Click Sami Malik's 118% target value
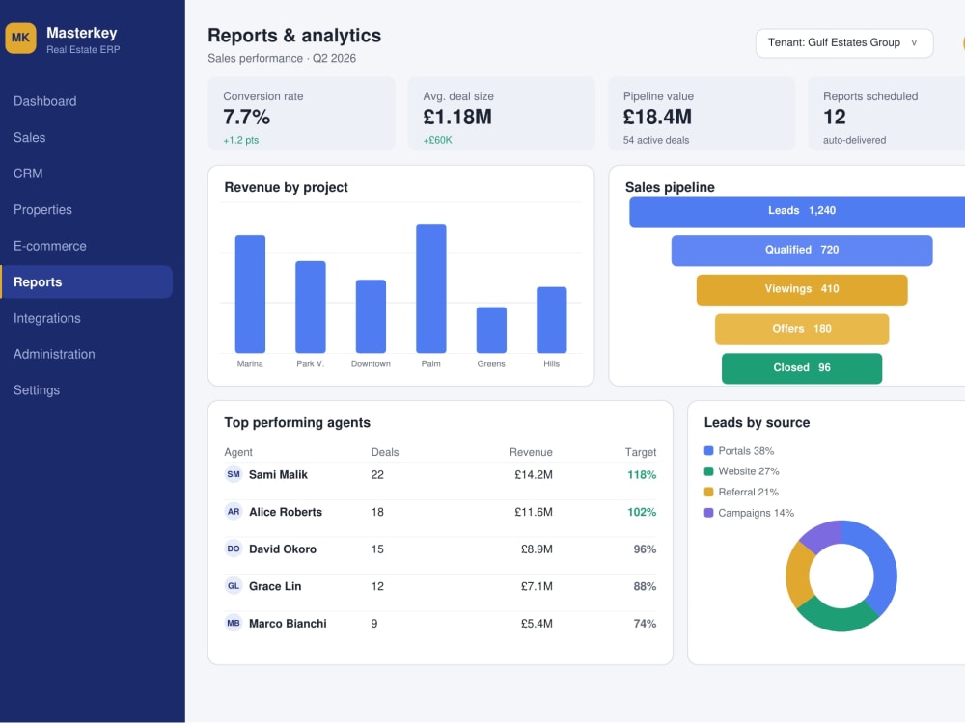This screenshot has height=723, width=965. [642, 475]
